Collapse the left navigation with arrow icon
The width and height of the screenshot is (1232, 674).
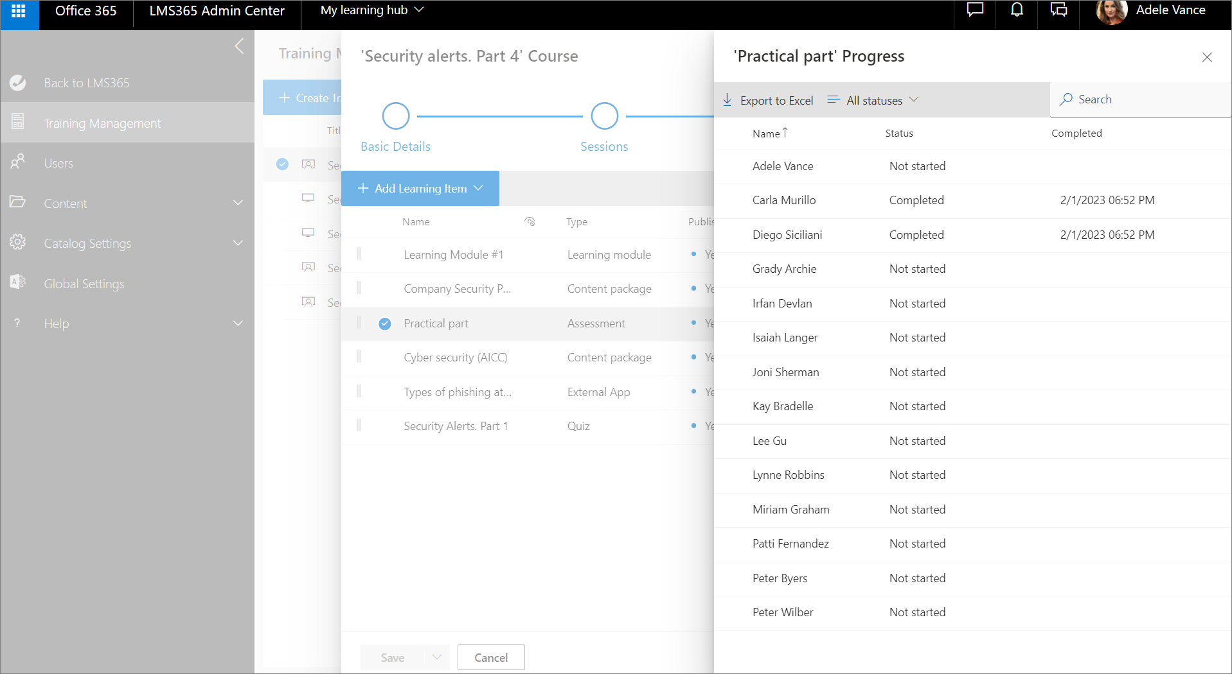click(239, 46)
